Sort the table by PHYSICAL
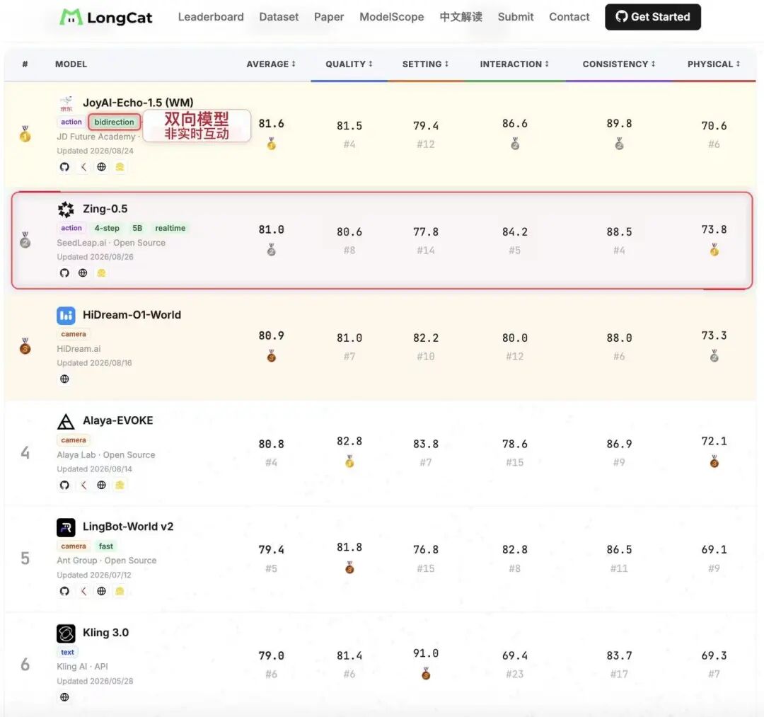The image size is (764, 717). click(x=714, y=64)
